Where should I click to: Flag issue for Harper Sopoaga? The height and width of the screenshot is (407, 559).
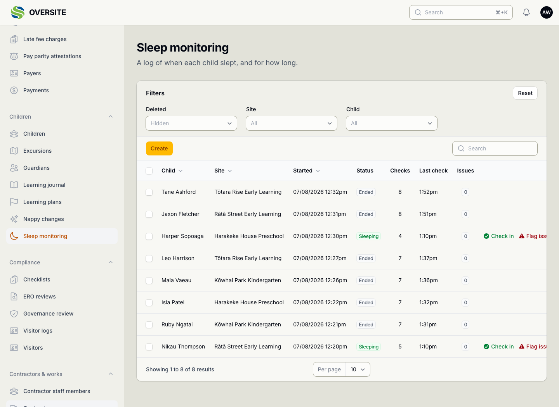[533, 236]
